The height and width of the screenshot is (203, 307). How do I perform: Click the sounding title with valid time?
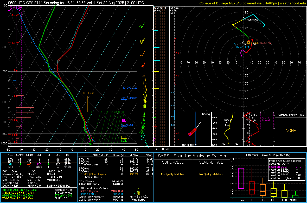pyautogui.click(x=76, y=3)
